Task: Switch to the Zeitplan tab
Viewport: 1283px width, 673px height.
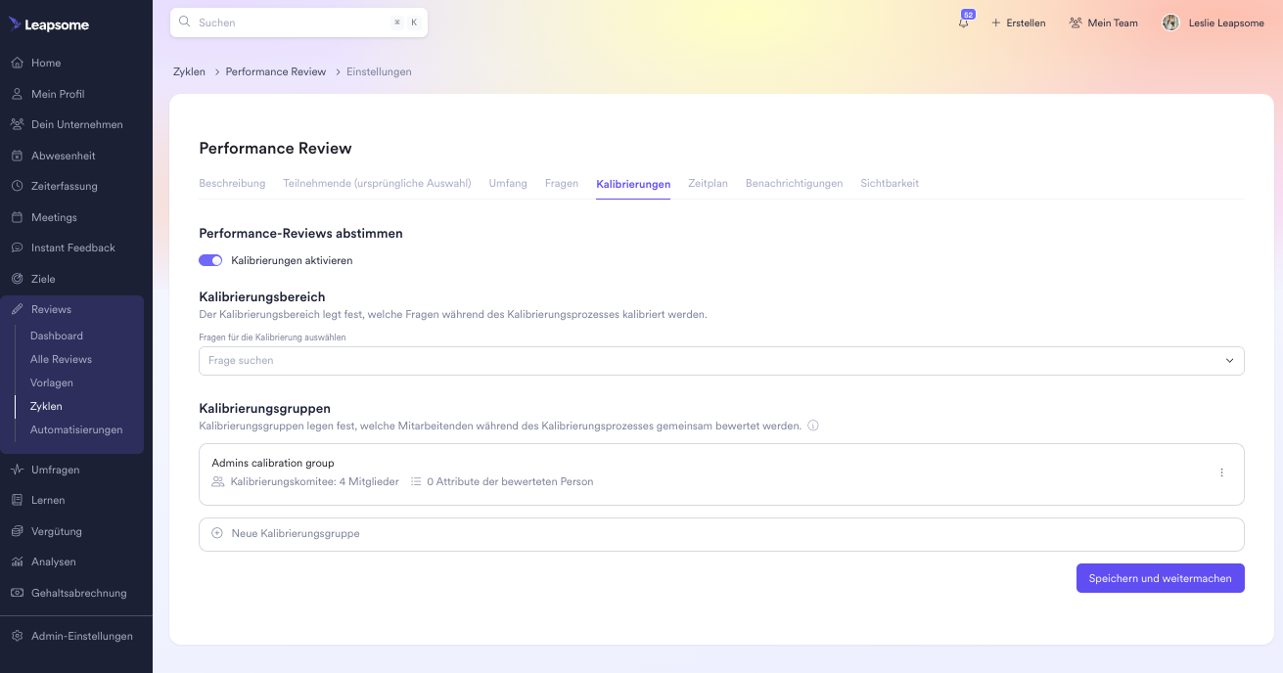Action: click(708, 184)
